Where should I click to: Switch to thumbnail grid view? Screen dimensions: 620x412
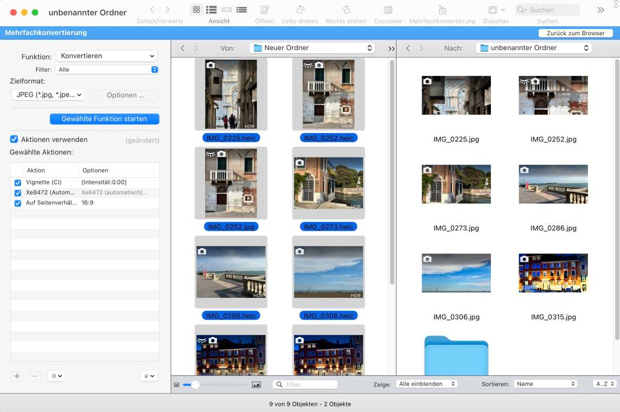(196, 10)
